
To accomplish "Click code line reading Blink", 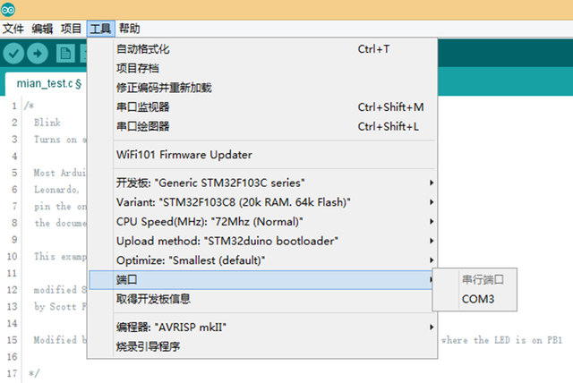I will pos(47,123).
